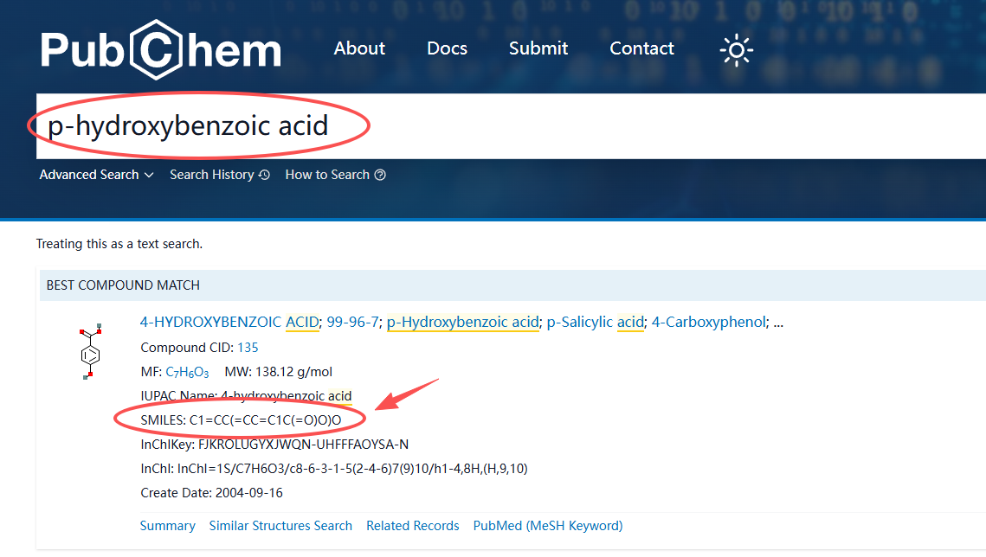The image size is (986, 557).
Task: Open the About menu item
Action: [359, 48]
